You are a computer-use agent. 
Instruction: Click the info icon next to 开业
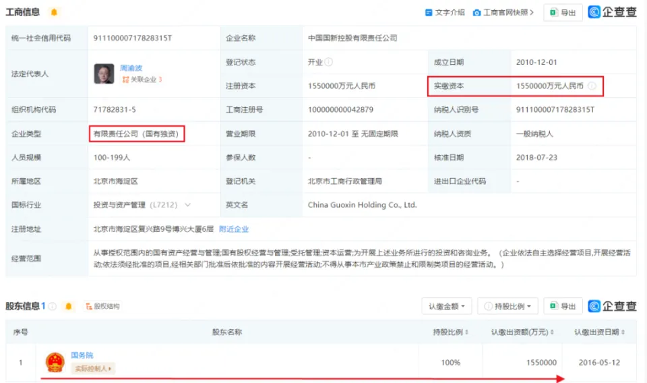(x=329, y=62)
